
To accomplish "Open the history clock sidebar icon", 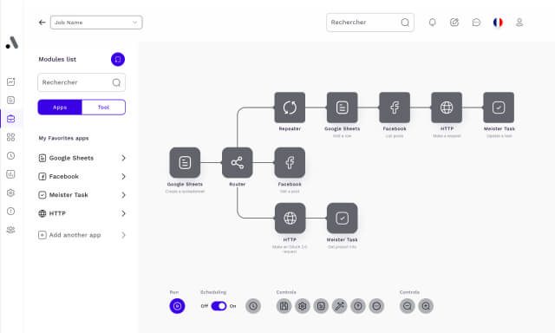I will click(x=11, y=156).
